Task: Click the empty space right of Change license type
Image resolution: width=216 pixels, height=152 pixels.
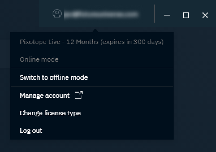Action: (127, 113)
